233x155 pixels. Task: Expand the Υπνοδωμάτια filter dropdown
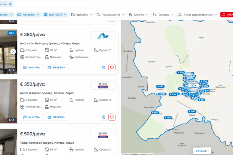(x=111, y=15)
